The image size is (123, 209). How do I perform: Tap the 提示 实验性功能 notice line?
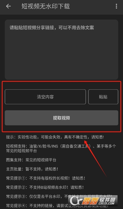tap(55, 137)
